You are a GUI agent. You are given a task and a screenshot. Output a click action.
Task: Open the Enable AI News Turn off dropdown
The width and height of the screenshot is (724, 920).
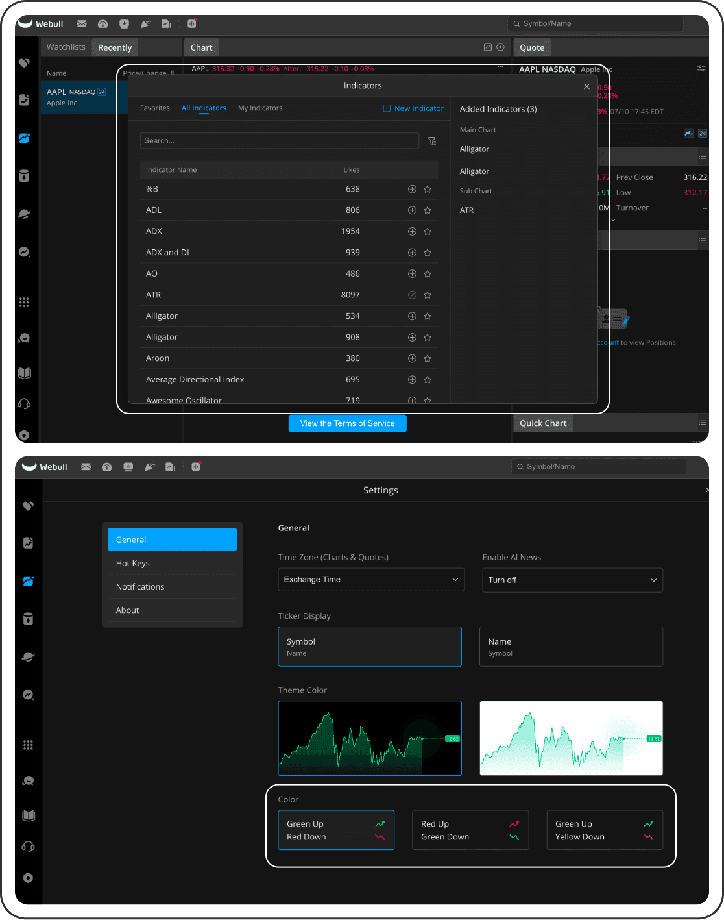click(x=573, y=580)
